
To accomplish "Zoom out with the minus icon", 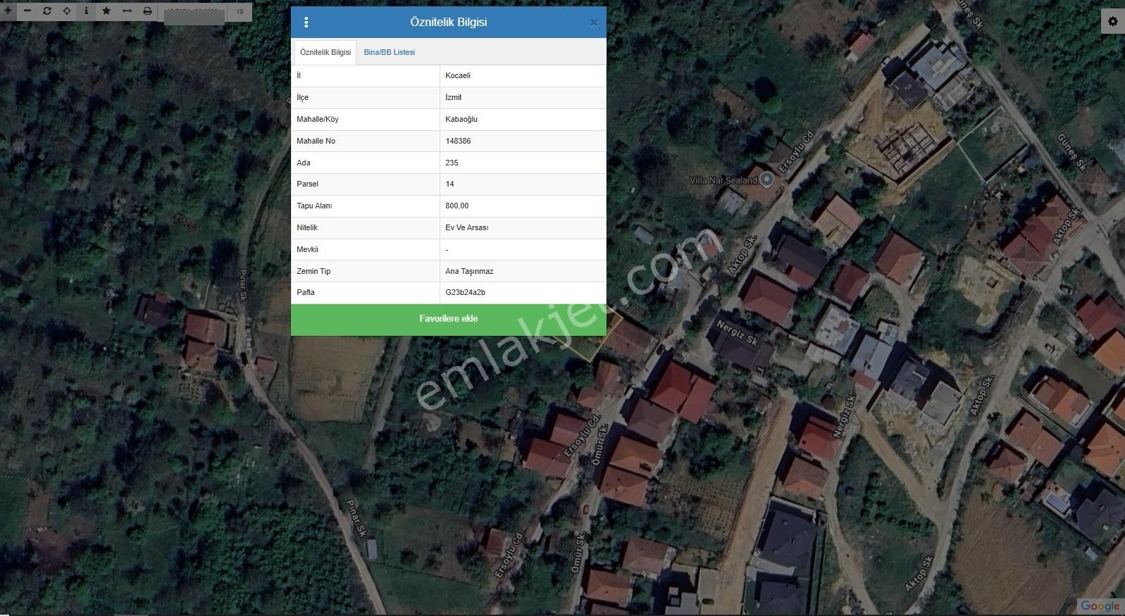I will coord(27,11).
